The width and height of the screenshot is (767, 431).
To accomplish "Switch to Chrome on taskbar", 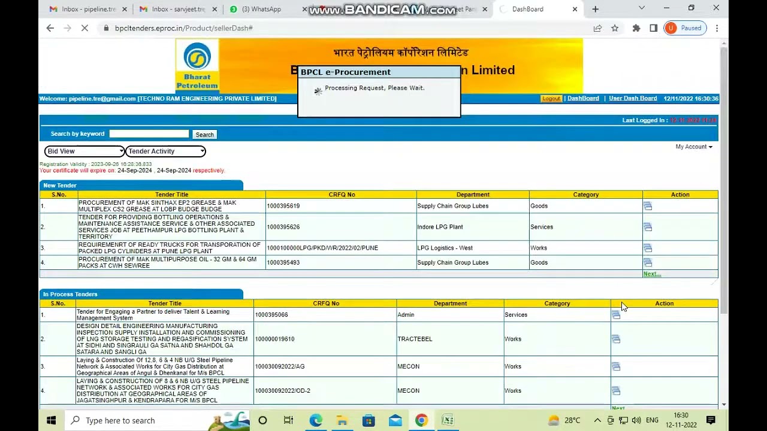I will click(x=421, y=420).
